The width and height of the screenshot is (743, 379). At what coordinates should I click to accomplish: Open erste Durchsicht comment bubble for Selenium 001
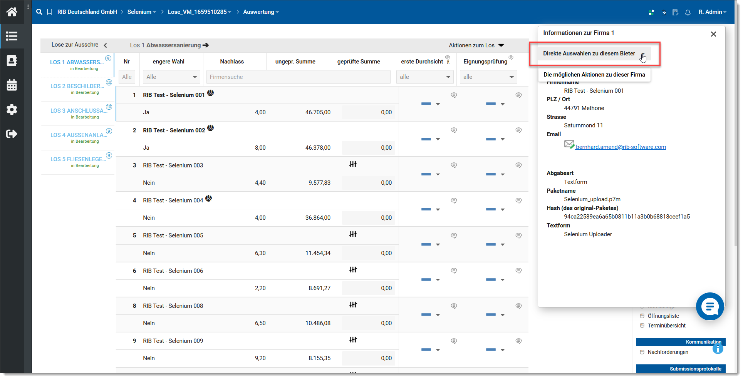pos(454,95)
